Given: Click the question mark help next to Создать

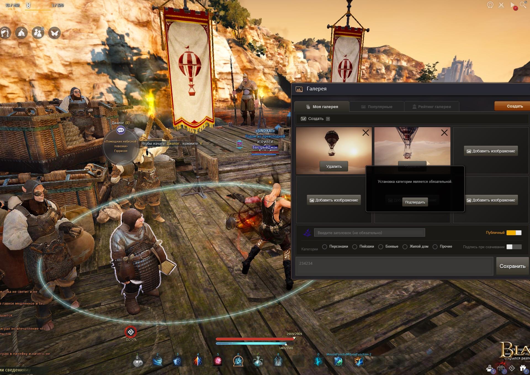Looking at the screenshot, I should (x=328, y=119).
